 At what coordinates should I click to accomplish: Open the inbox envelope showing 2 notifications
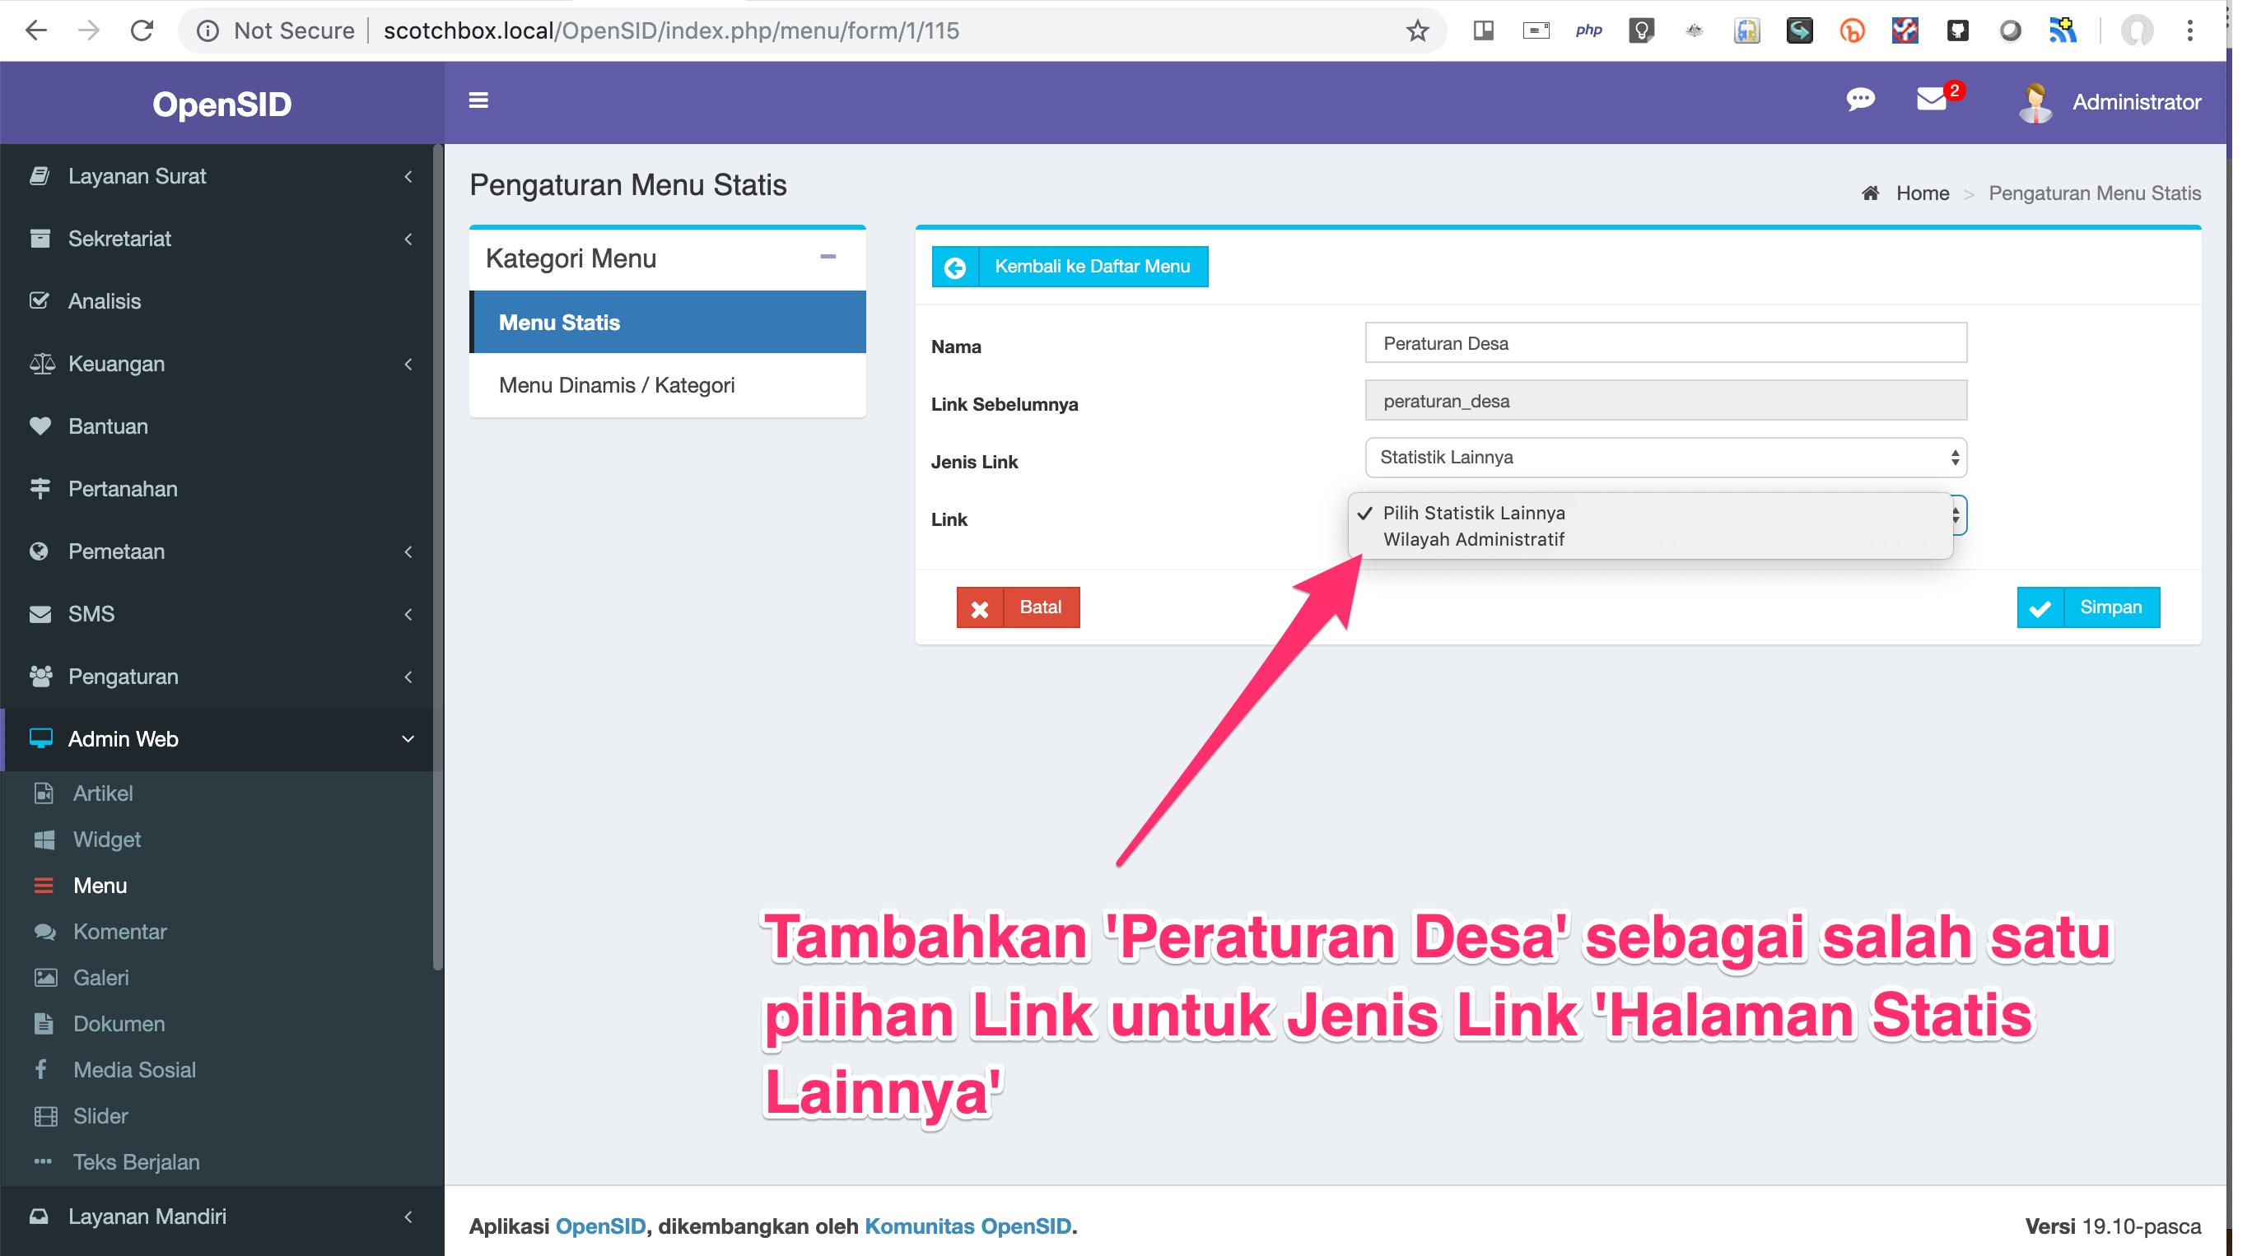1932,100
